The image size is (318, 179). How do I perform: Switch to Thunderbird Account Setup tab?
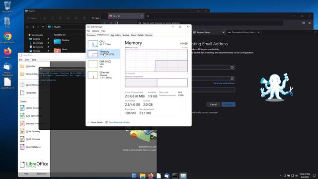(x=209, y=32)
